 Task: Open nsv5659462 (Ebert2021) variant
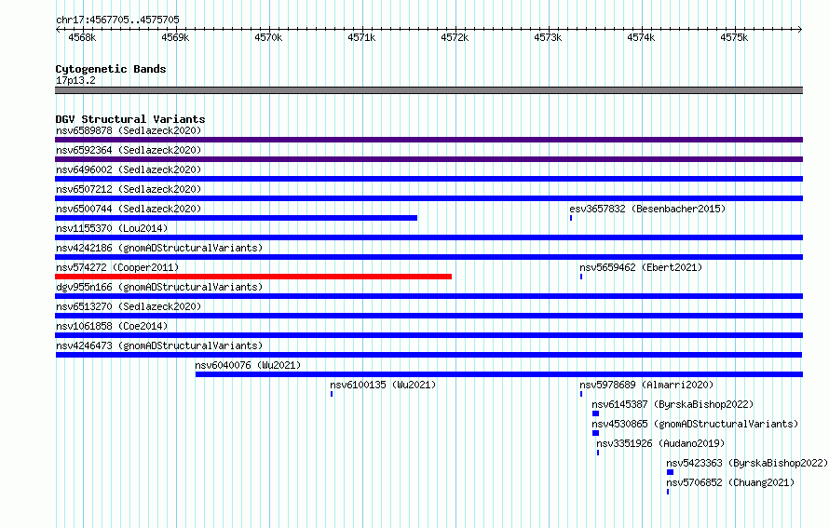pyautogui.click(x=641, y=267)
